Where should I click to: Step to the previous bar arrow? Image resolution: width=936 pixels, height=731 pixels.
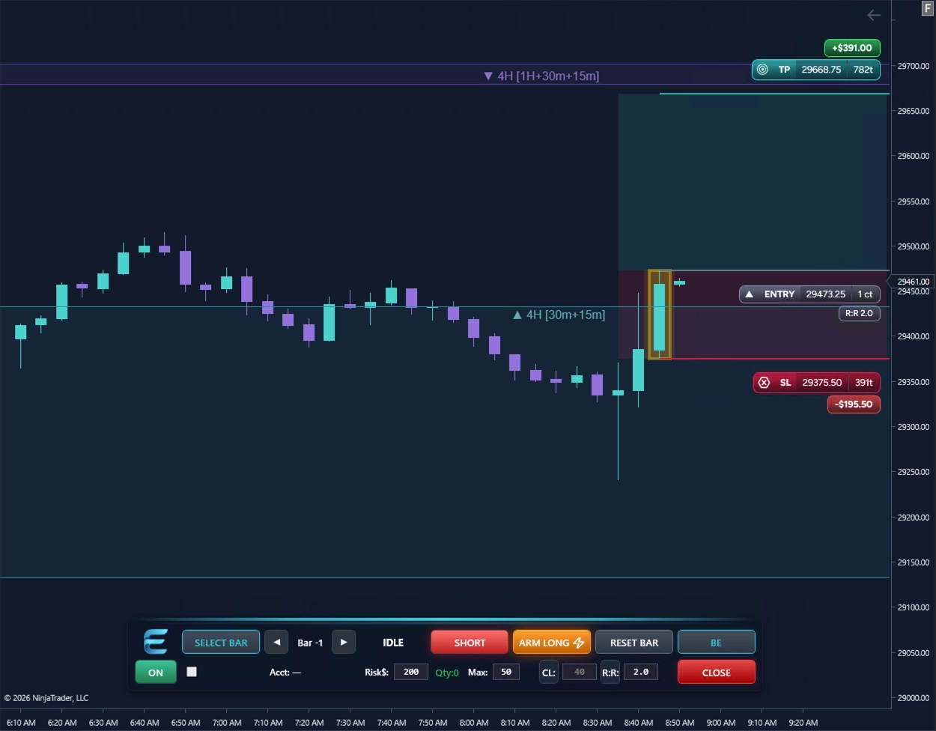276,642
